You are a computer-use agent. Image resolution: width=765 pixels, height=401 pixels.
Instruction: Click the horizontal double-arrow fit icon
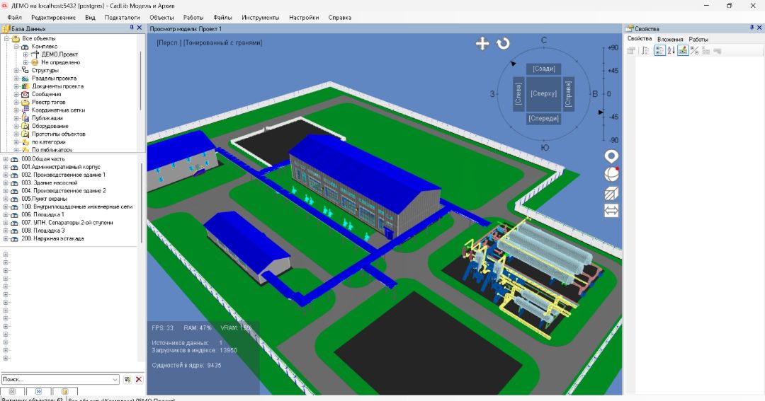611,211
